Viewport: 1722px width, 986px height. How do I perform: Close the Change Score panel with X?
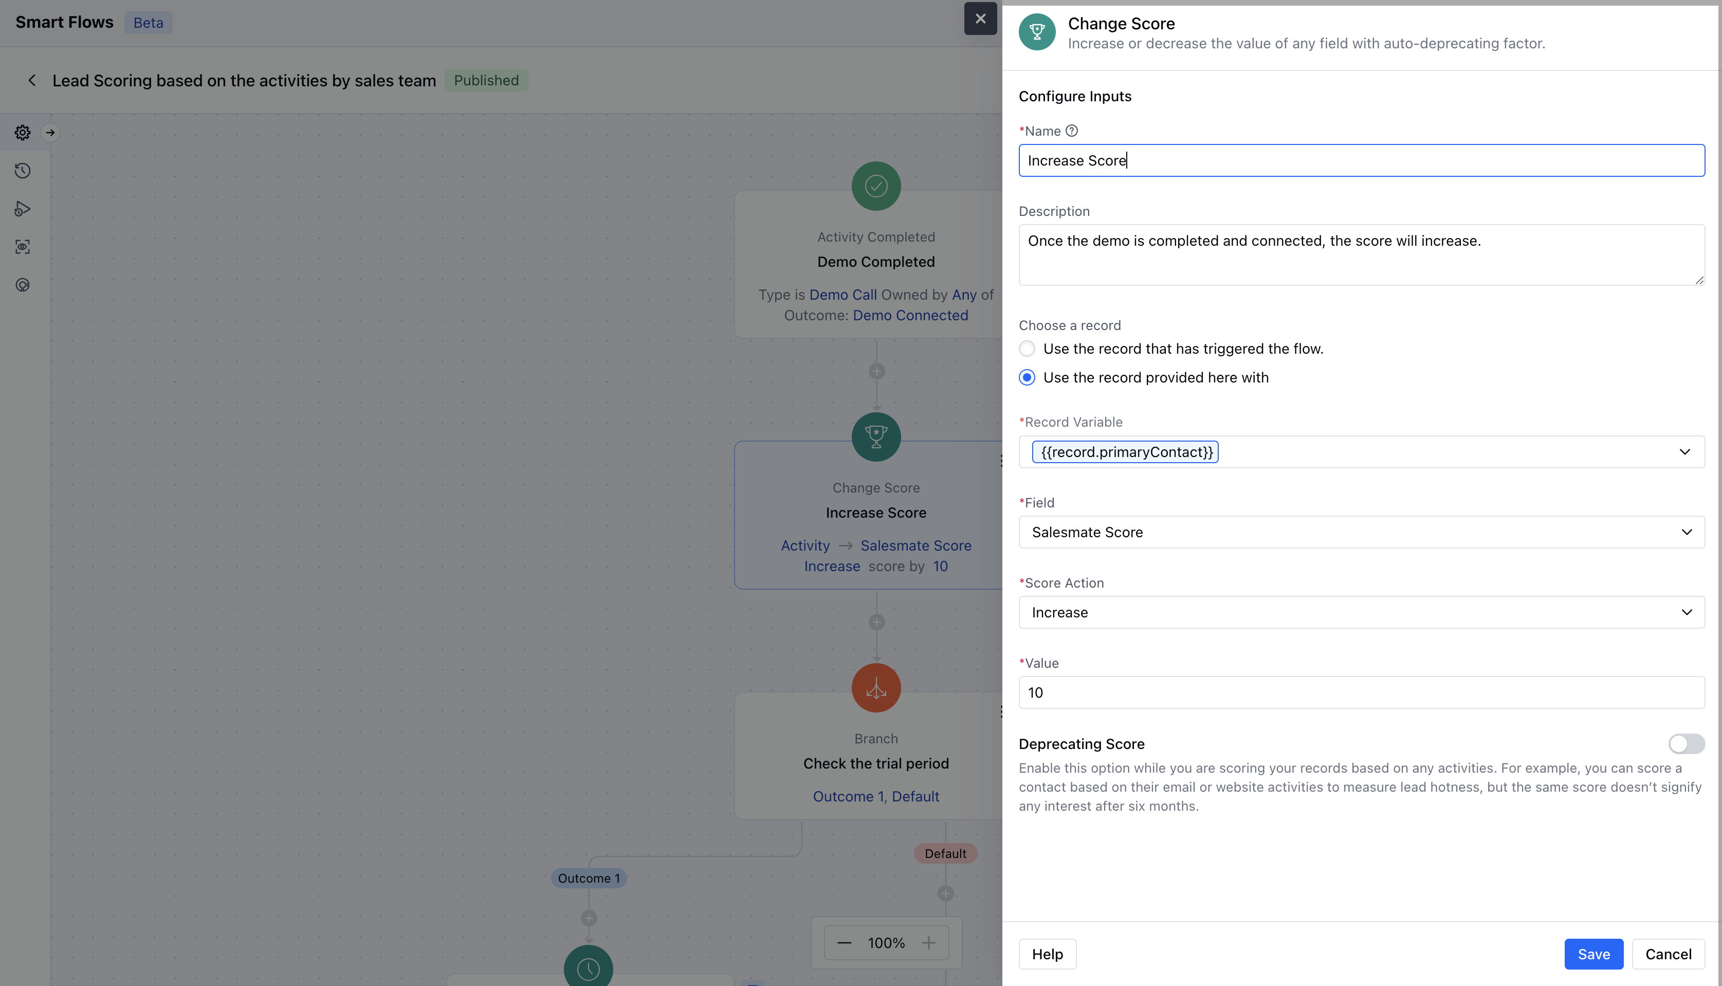pyautogui.click(x=980, y=19)
